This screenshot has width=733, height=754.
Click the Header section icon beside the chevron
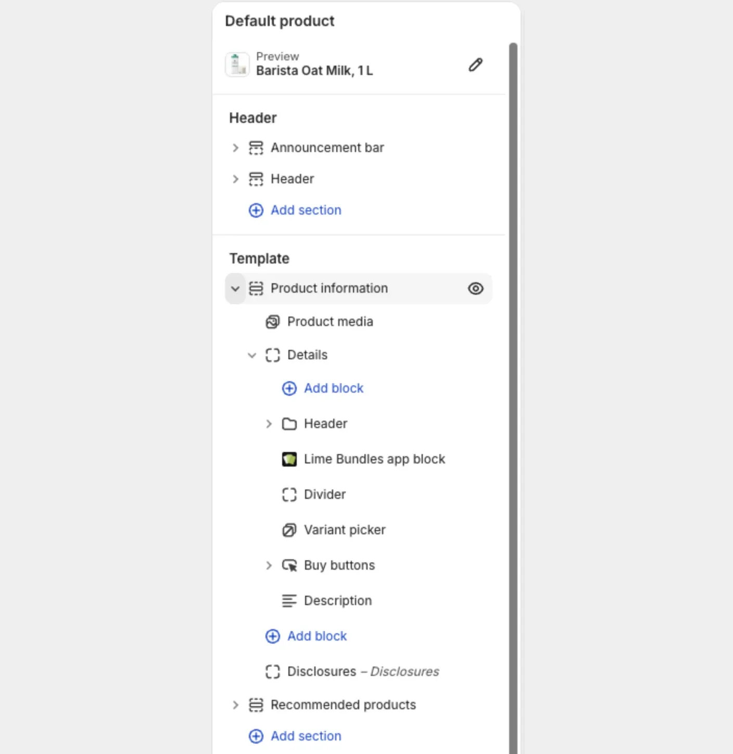point(256,179)
